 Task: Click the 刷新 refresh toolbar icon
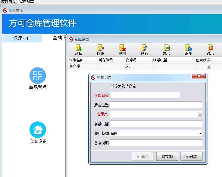[x=144, y=50]
